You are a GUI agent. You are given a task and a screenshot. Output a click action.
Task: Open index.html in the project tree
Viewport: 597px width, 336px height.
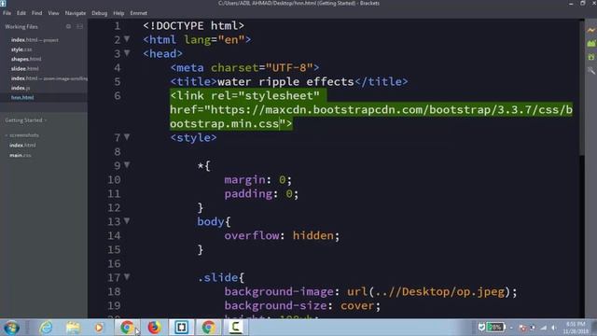[22, 146]
